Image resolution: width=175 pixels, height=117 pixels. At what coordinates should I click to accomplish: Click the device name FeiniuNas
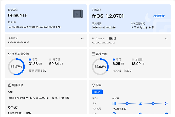17,15
